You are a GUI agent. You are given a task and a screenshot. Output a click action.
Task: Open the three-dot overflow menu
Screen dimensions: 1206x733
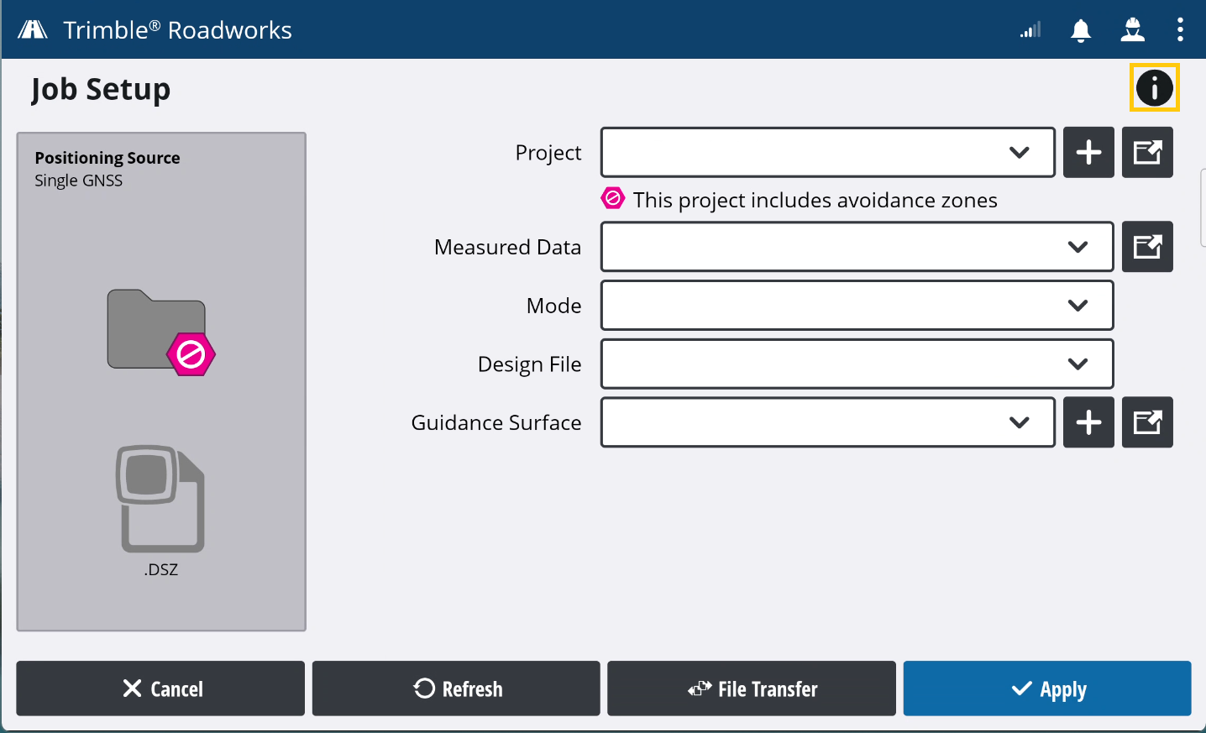pyautogui.click(x=1180, y=30)
